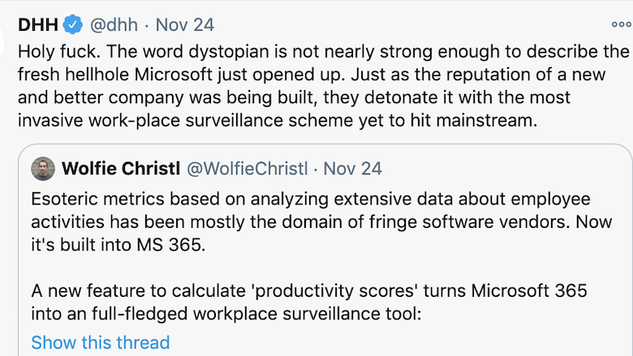Click the blue verified badge beside DHH
The width and height of the screenshot is (633, 356).
[73, 24]
